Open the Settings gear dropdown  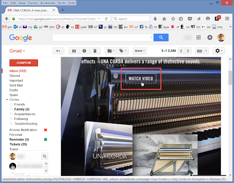(x=219, y=51)
